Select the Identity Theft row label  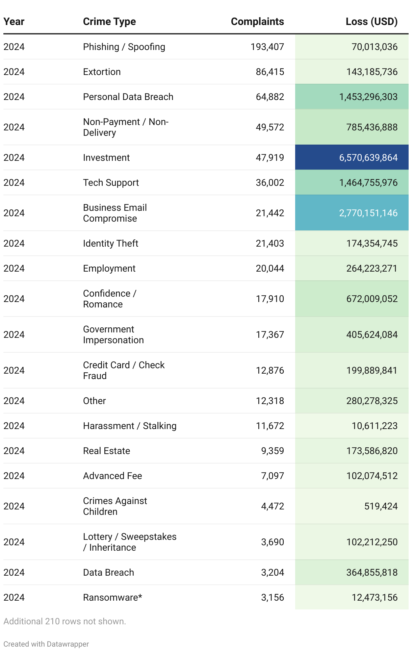(x=110, y=244)
